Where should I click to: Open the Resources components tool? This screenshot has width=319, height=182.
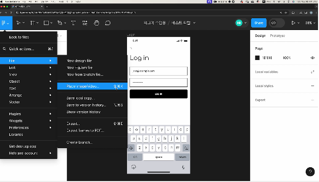pyautogui.click(x=85, y=23)
